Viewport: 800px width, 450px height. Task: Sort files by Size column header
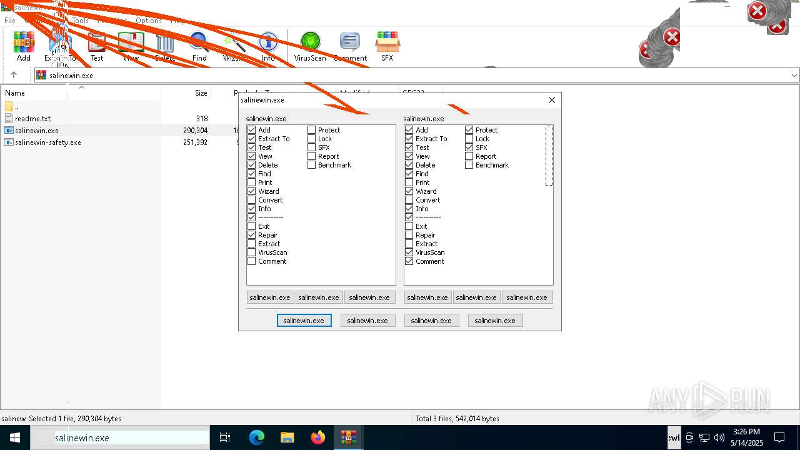[x=201, y=93]
